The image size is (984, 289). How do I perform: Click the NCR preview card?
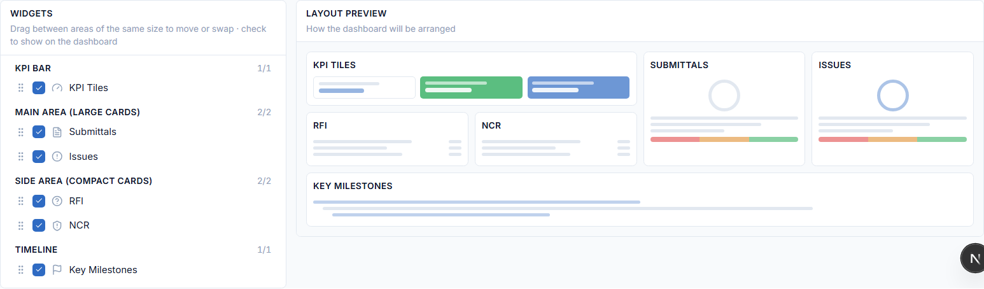point(556,139)
